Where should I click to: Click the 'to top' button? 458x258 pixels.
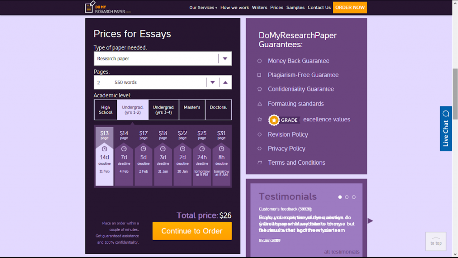tap(436, 241)
